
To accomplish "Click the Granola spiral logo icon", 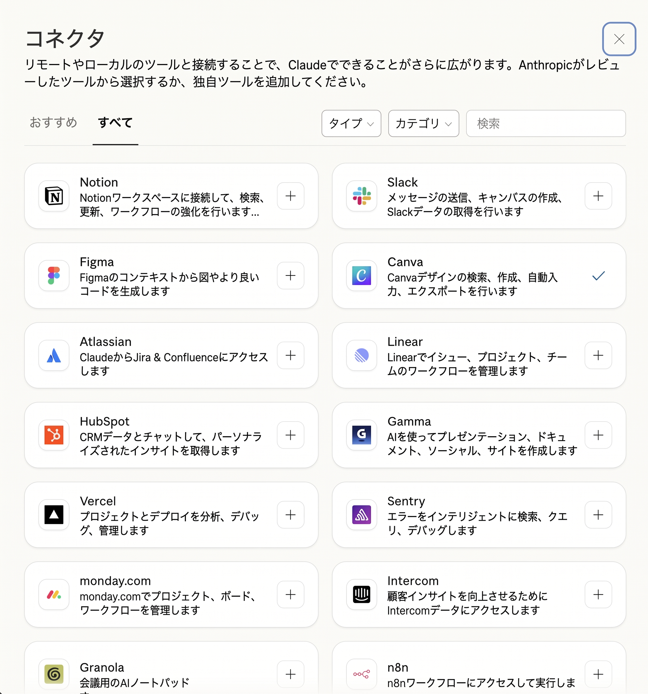I will tap(54, 674).
